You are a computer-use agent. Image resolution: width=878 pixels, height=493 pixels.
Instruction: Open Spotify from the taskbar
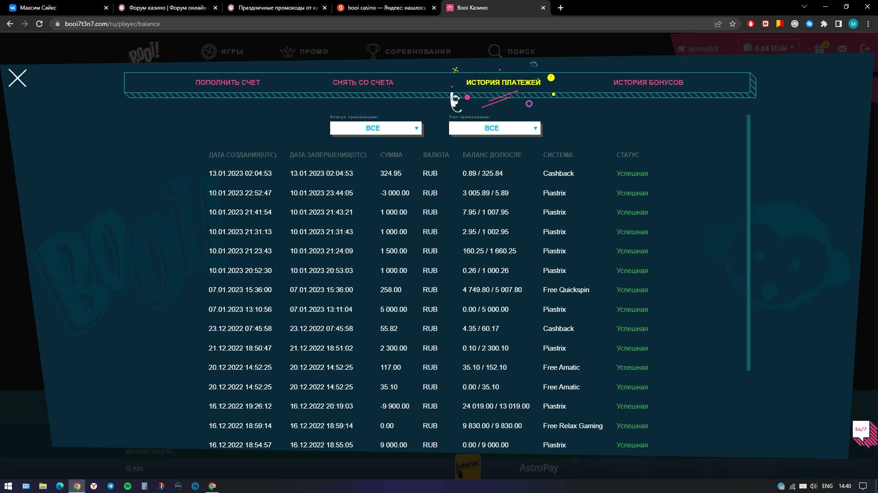click(128, 486)
